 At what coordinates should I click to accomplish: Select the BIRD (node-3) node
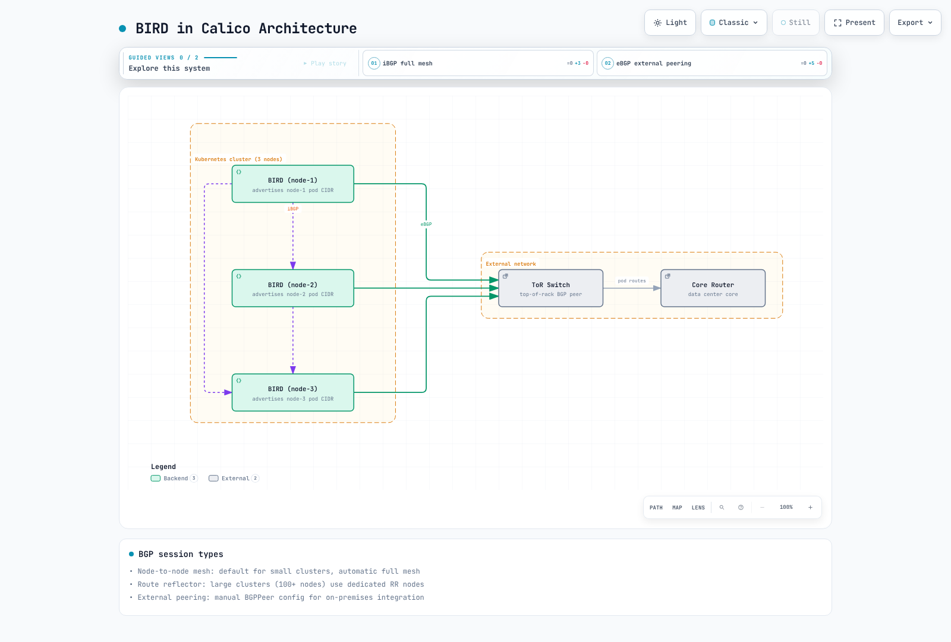293,392
